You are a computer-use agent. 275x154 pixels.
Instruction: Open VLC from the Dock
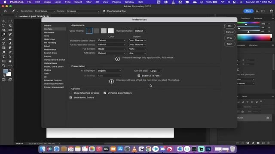pyautogui.click(x=134, y=149)
